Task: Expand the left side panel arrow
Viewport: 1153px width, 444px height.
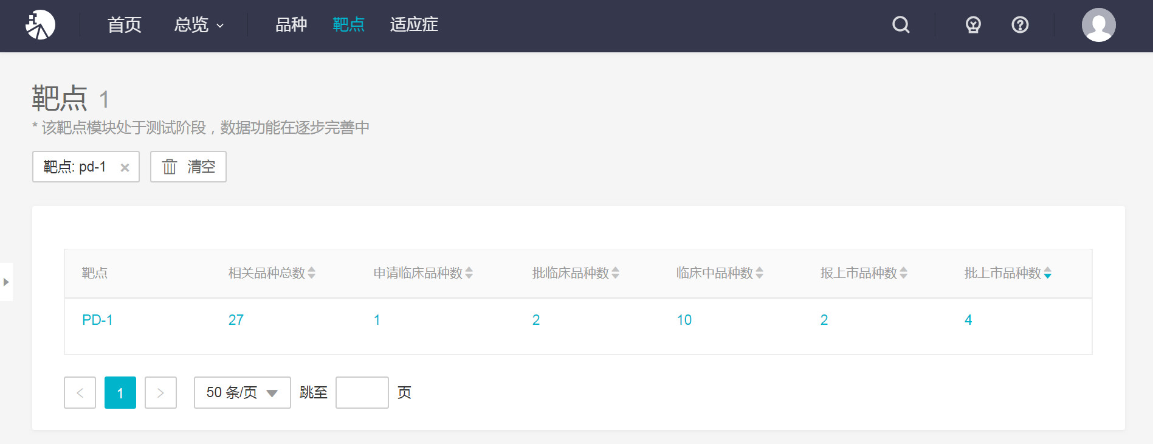Action: (x=6, y=282)
